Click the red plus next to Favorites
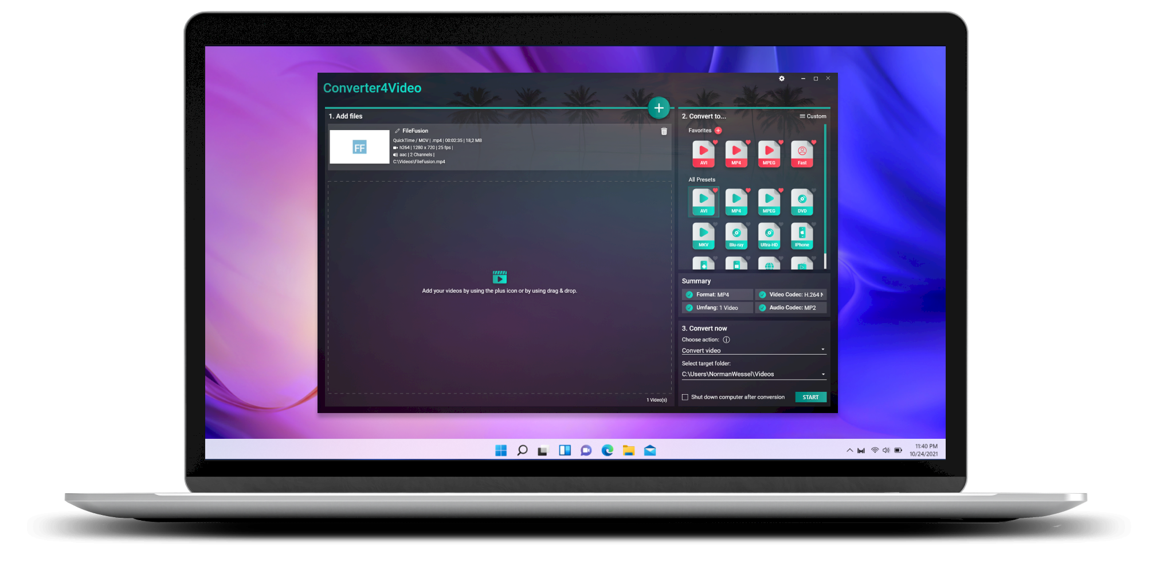 point(718,131)
